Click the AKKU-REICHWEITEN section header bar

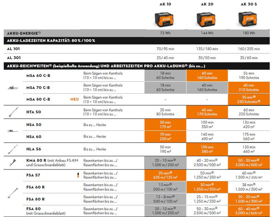[137, 66]
